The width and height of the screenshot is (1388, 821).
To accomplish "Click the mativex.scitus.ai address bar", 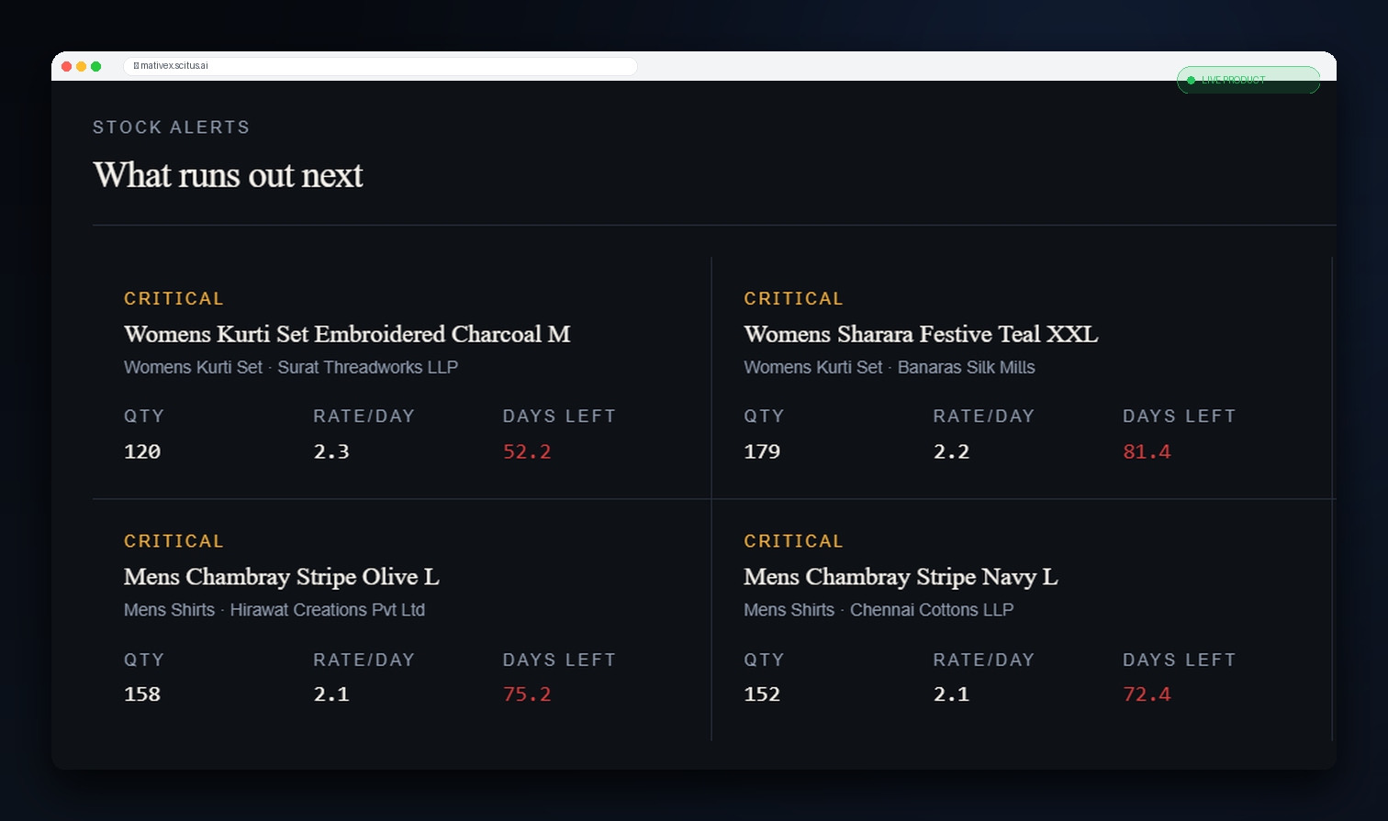I will (380, 66).
